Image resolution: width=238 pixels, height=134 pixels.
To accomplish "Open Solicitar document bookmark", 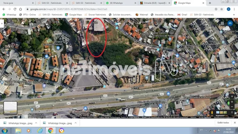I will click(120, 15).
